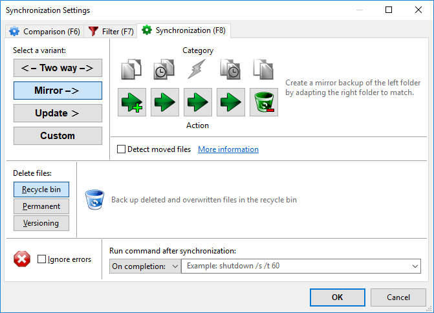
Task: Click the 'Delete files:' label
Action: 32,173
